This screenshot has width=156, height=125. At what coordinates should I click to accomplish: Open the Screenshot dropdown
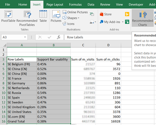point(93,22)
